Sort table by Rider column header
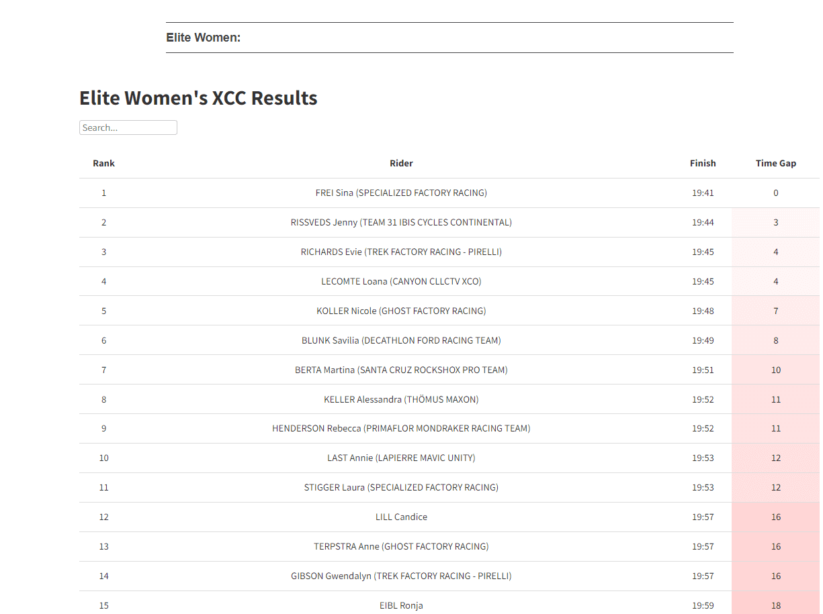The image size is (823, 614). click(401, 163)
